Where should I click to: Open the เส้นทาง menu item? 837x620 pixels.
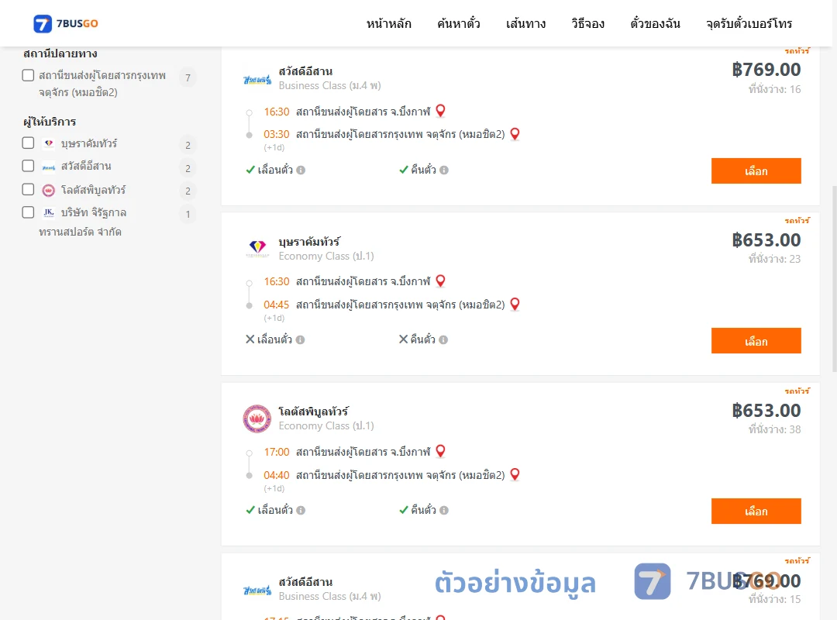point(525,23)
